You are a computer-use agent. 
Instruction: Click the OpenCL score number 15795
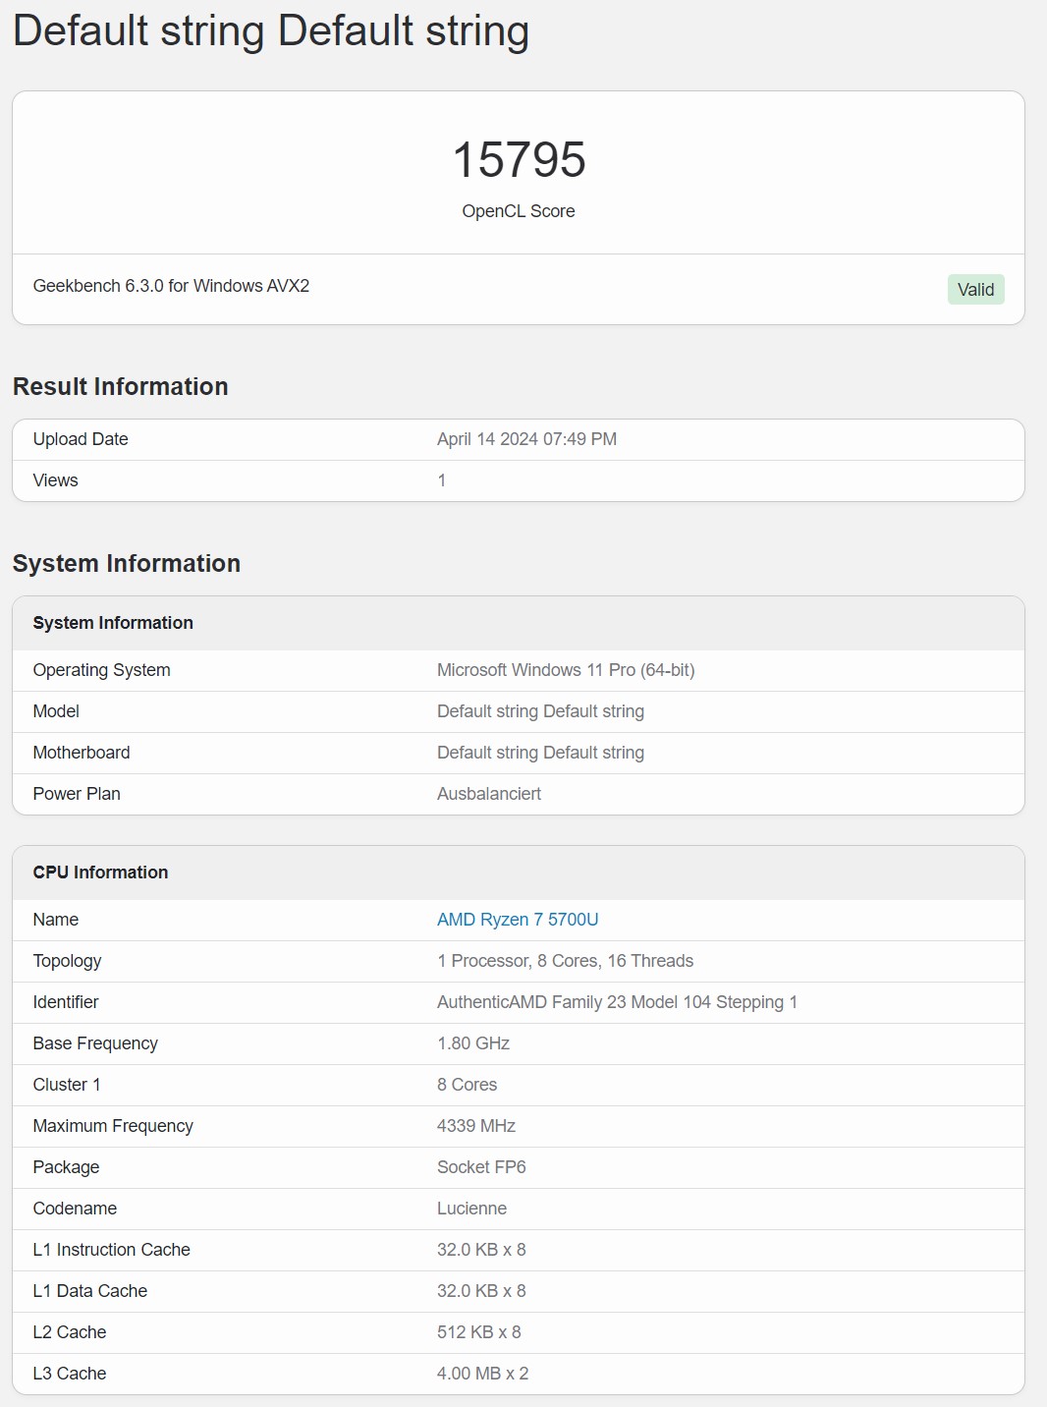[x=519, y=160]
